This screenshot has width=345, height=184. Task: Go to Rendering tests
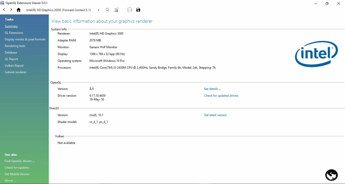(x=15, y=46)
